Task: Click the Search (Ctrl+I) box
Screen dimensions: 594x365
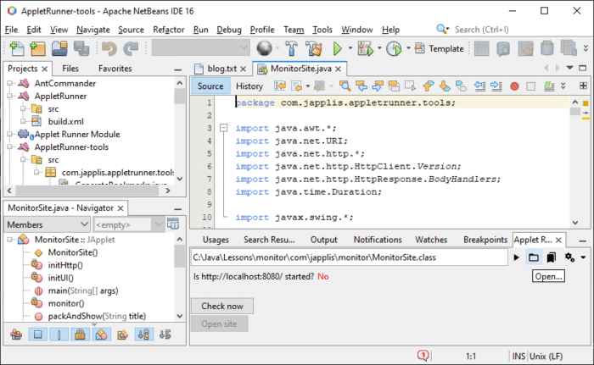Action: [481, 30]
